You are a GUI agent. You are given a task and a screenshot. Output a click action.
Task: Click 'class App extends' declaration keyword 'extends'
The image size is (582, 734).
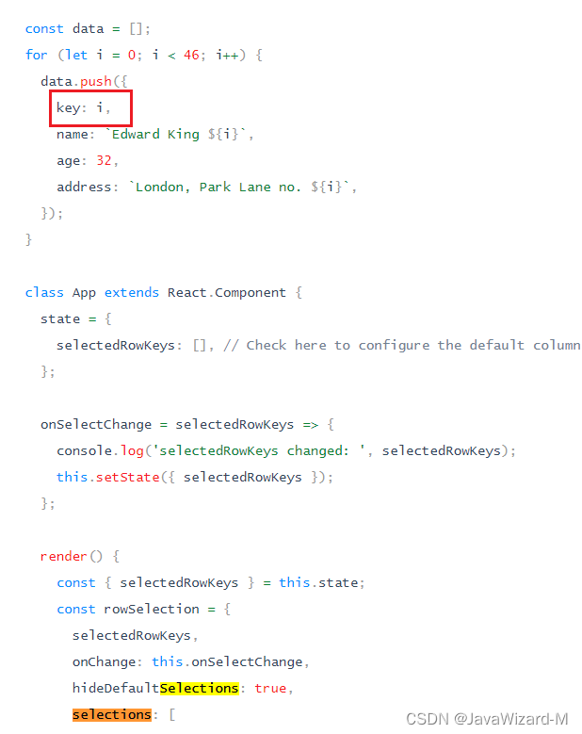(x=132, y=293)
